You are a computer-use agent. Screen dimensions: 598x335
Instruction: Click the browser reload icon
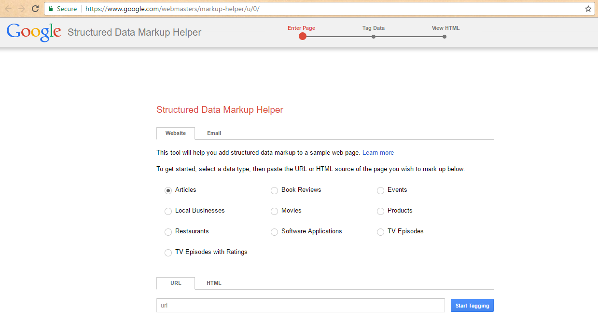[35, 9]
